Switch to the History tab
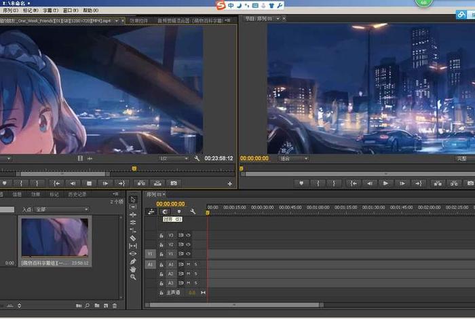Viewport: 475px width, 319px height. (x=77, y=195)
